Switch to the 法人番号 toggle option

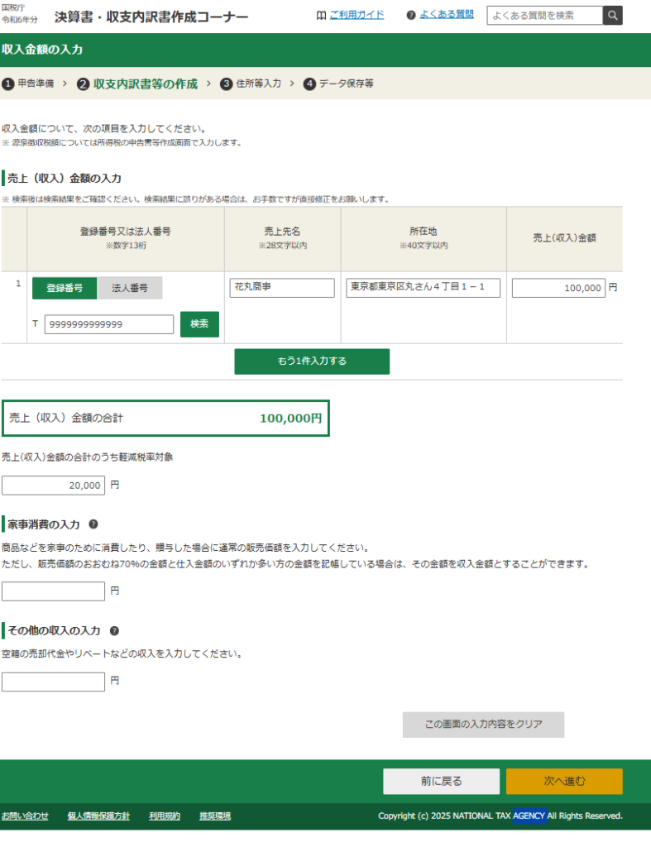130,288
